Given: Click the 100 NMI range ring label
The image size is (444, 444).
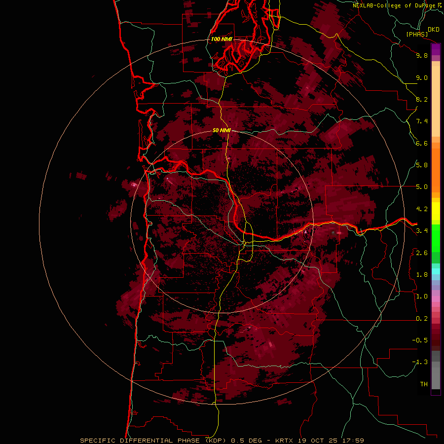Looking at the screenshot, I should (x=222, y=39).
